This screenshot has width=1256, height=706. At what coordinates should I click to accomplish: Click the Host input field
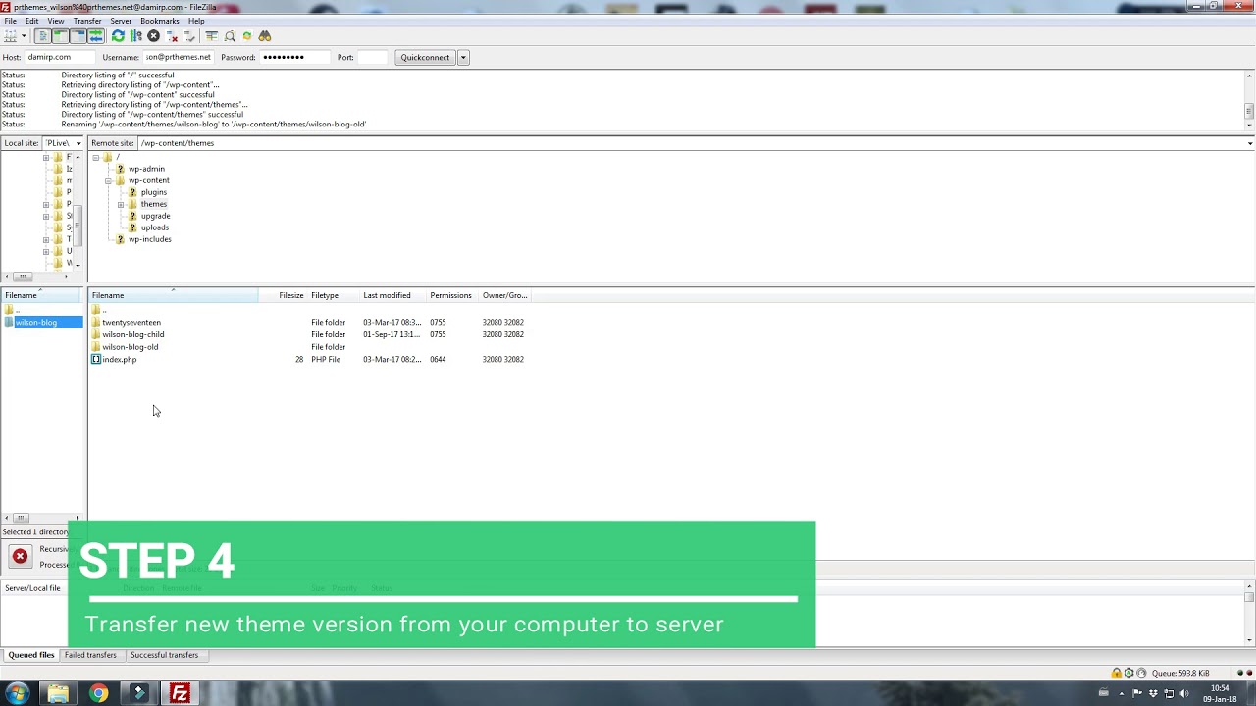[61, 57]
